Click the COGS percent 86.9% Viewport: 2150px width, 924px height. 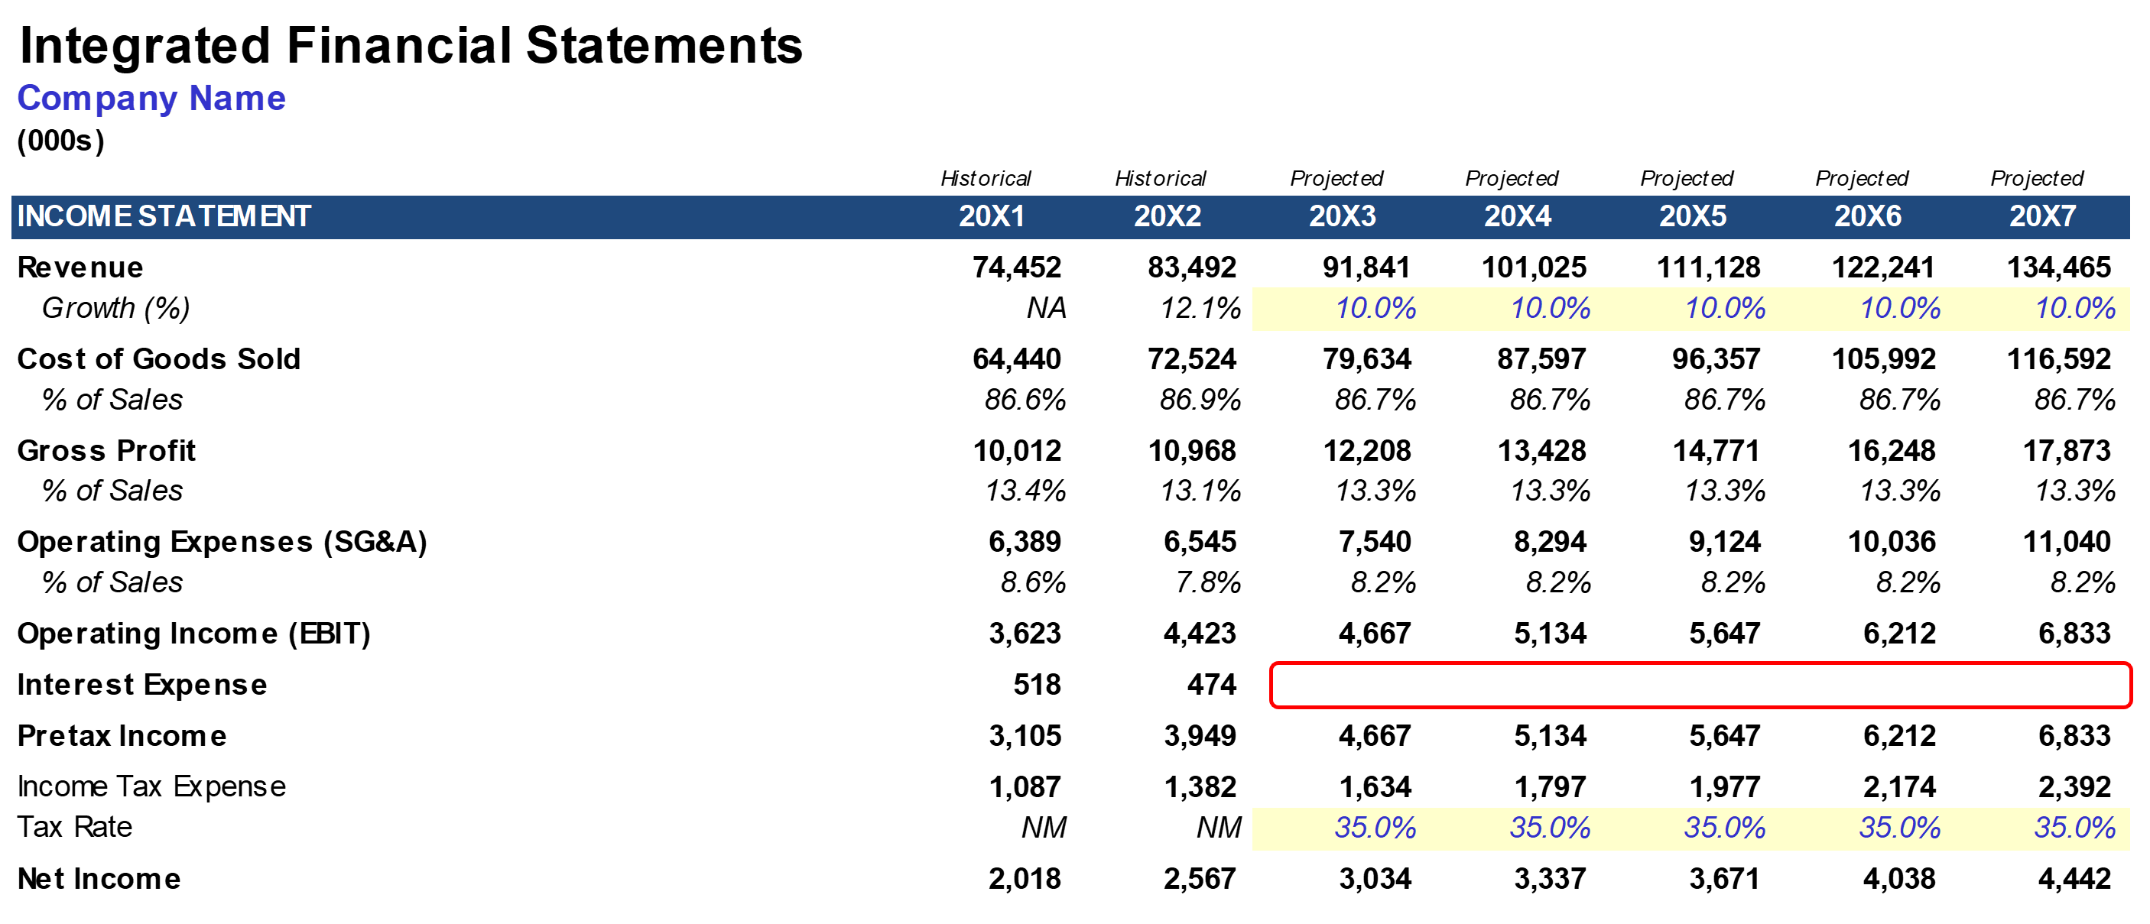pos(1200,400)
